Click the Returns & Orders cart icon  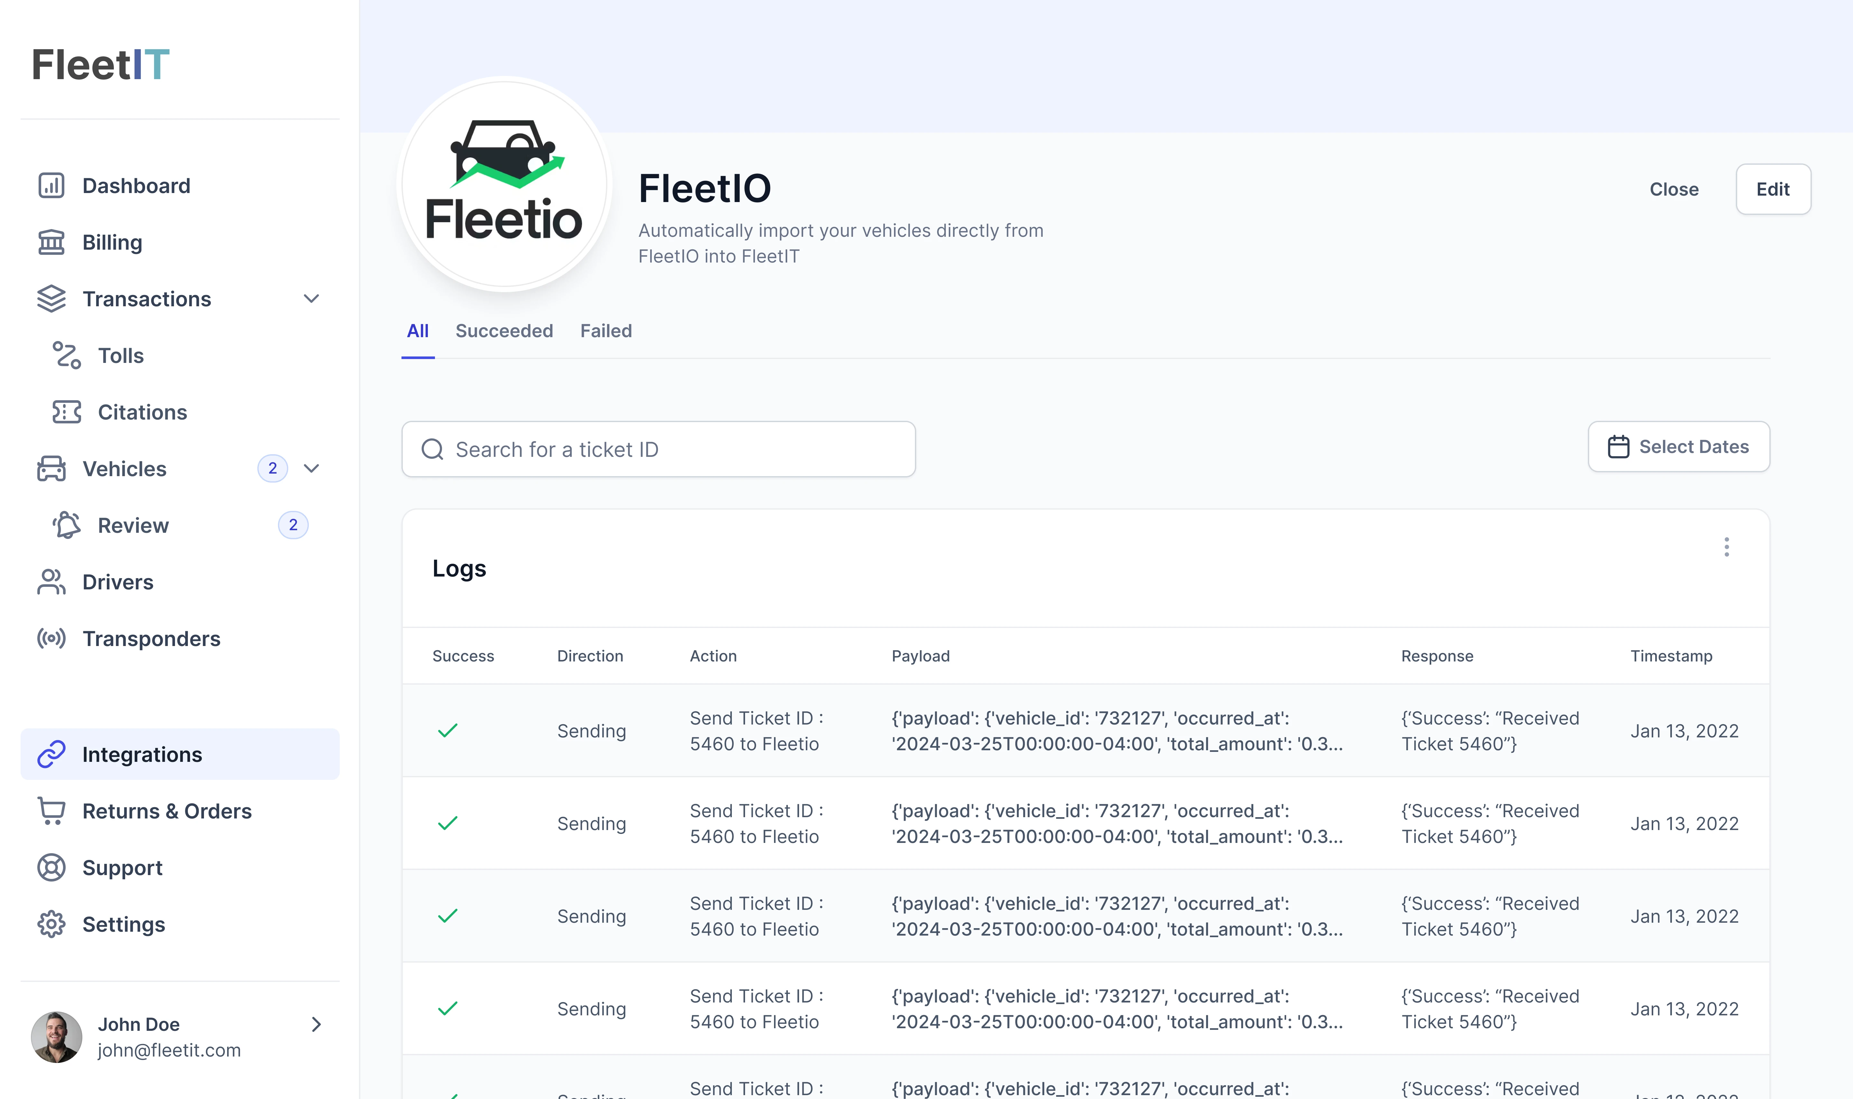click(x=51, y=811)
